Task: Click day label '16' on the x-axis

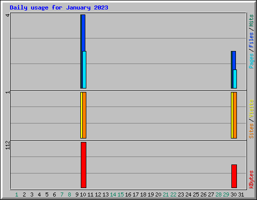Action: point(128,194)
